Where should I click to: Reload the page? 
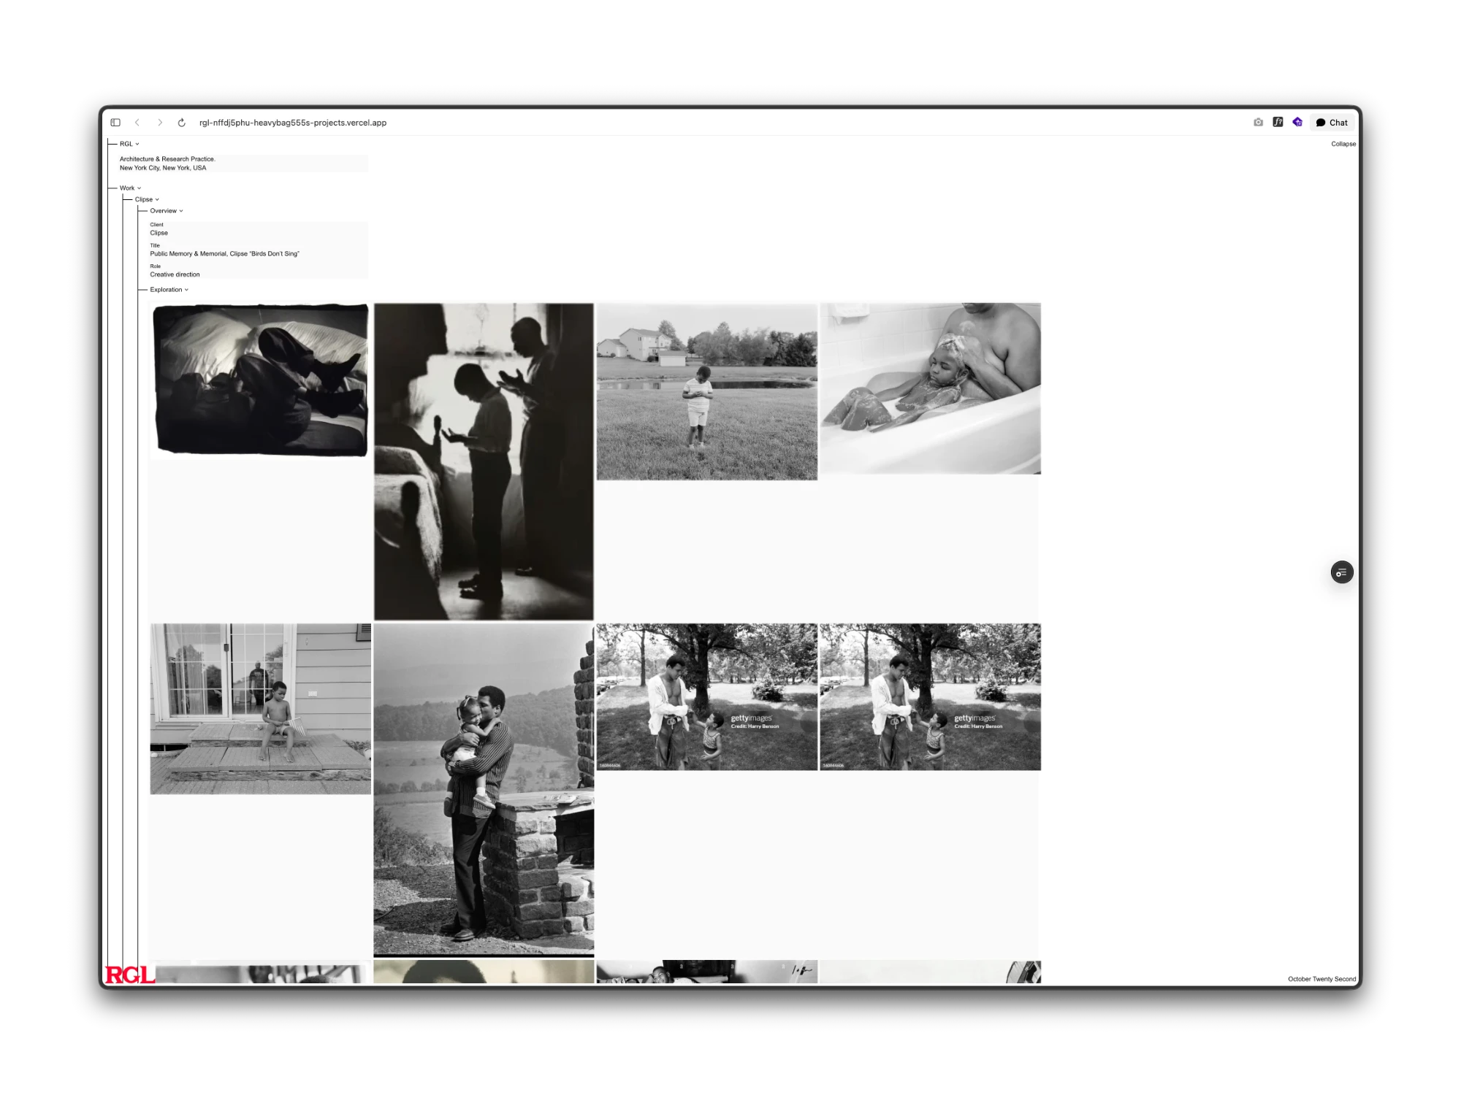click(182, 123)
